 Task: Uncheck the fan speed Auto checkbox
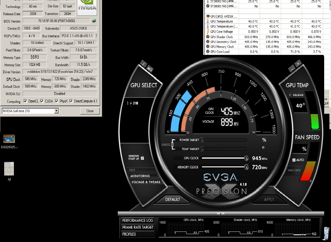pos(294,160)
